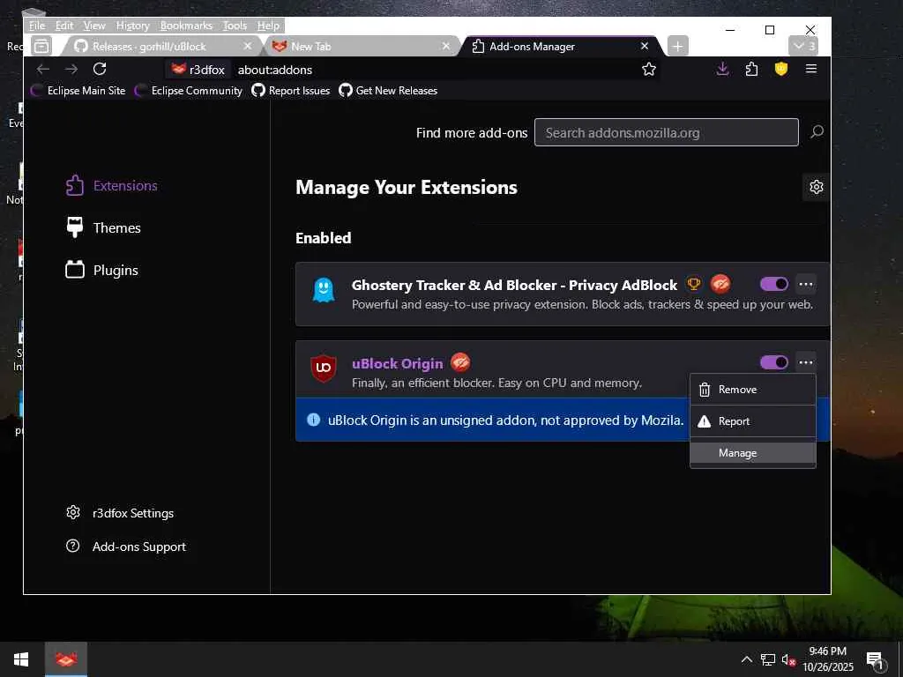Open the network icon in system tray

(x=768, y=659)
